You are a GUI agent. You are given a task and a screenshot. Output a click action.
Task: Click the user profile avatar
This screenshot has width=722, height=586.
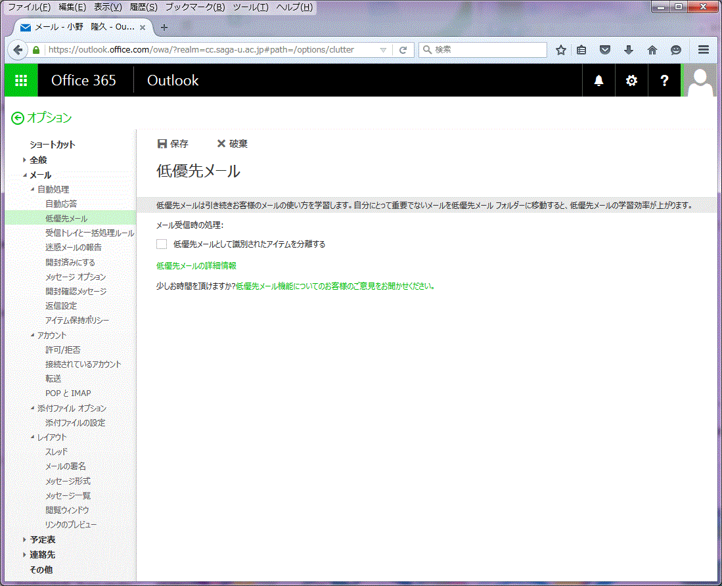click(700, 80)
